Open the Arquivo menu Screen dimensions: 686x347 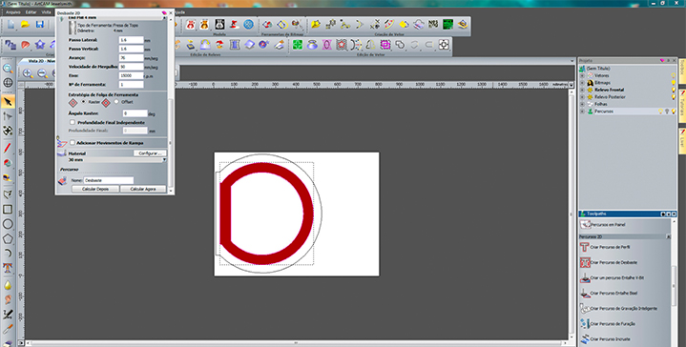pyautogui.click(x=13, y=12)
